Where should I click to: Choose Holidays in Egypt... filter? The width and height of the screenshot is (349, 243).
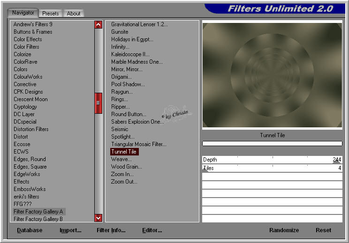tap(132, 39)
